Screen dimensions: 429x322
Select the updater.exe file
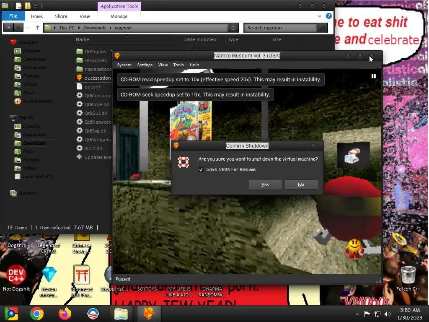pyautogui.click(x=93, y=157)
